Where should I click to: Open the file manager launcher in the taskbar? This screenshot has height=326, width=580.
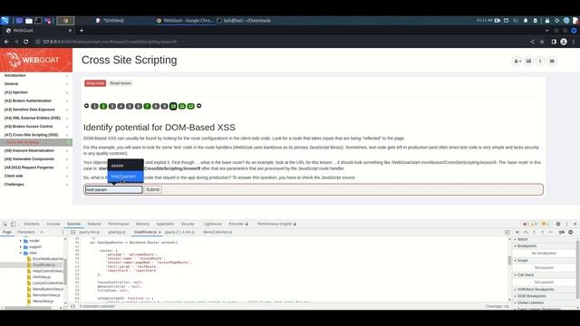tap(29, 21)
